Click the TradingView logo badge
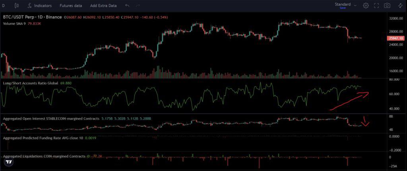The width and height of the screenshot is (407, 171). point(9,161)
